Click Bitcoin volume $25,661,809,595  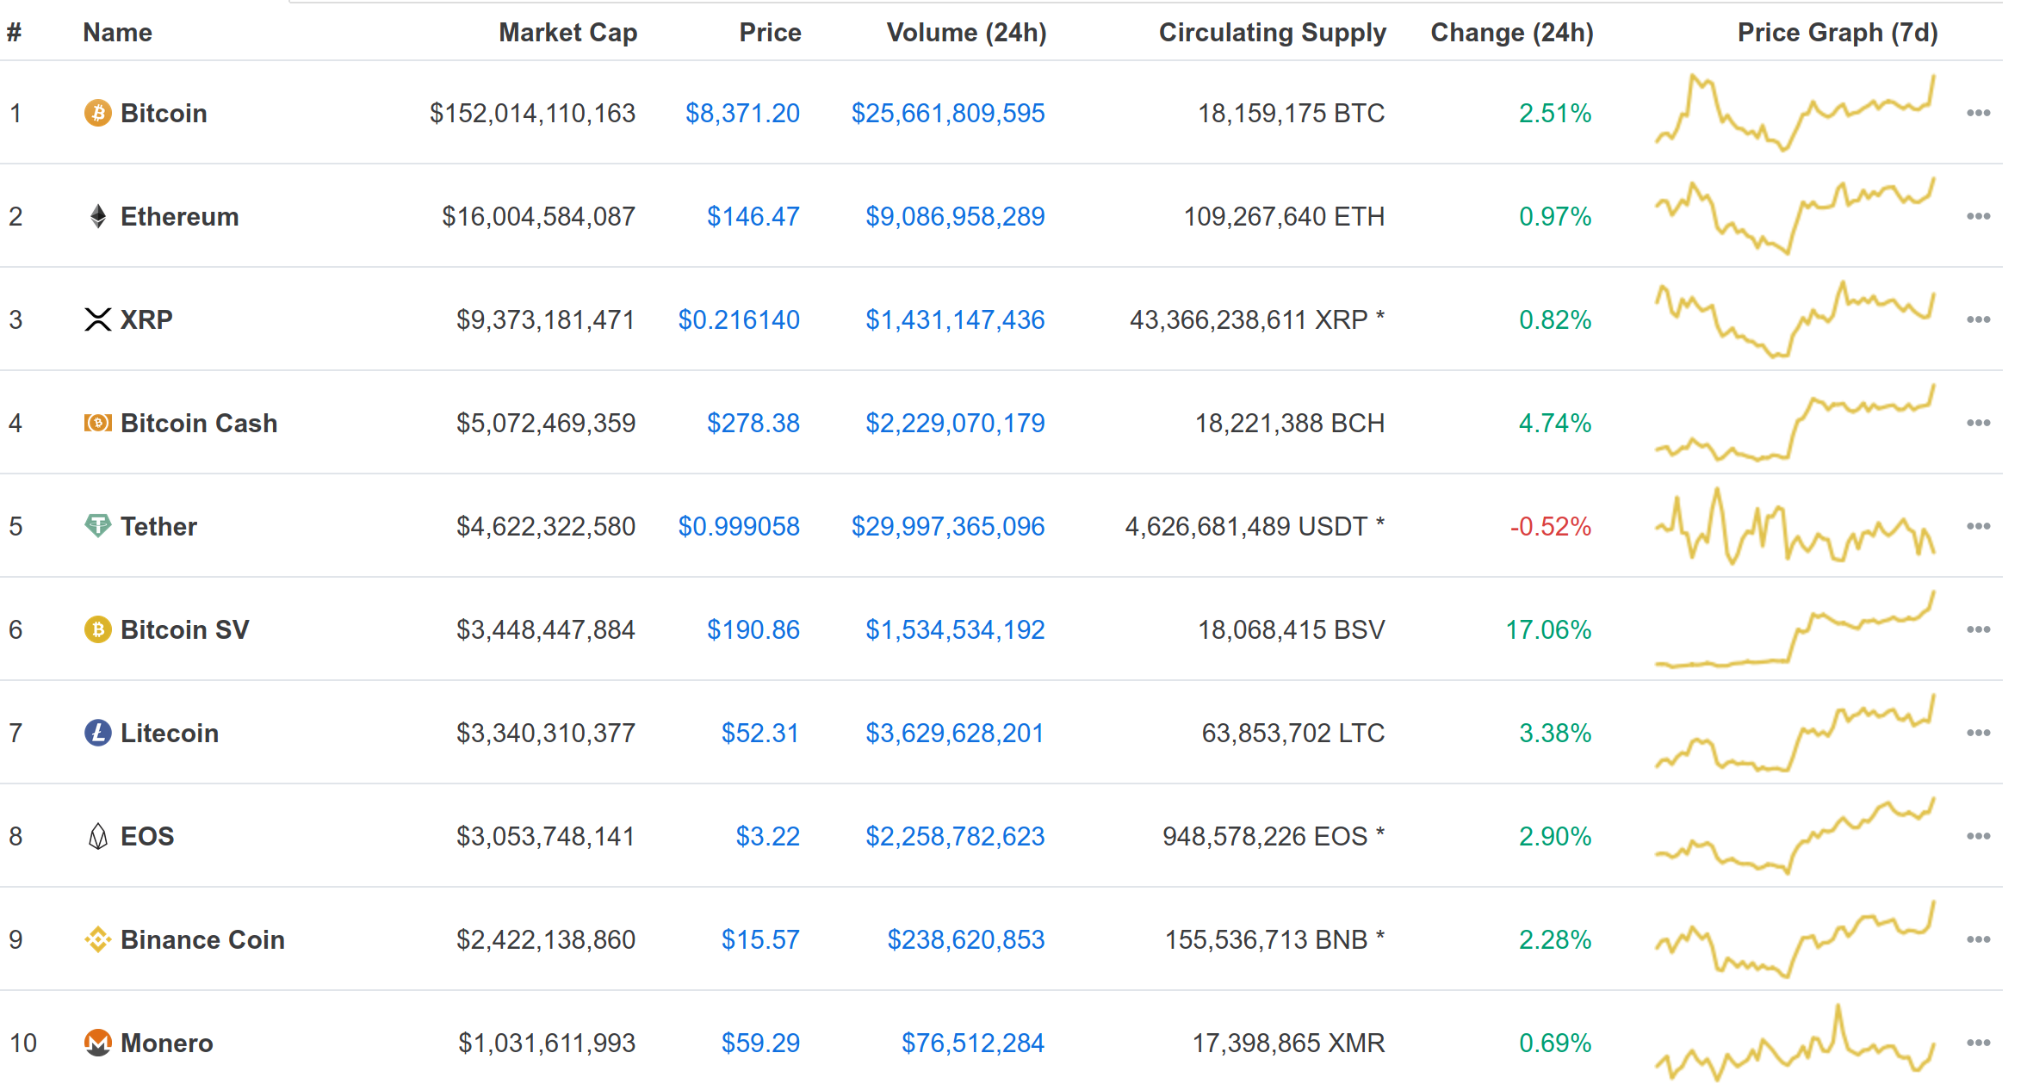[948, 113]
